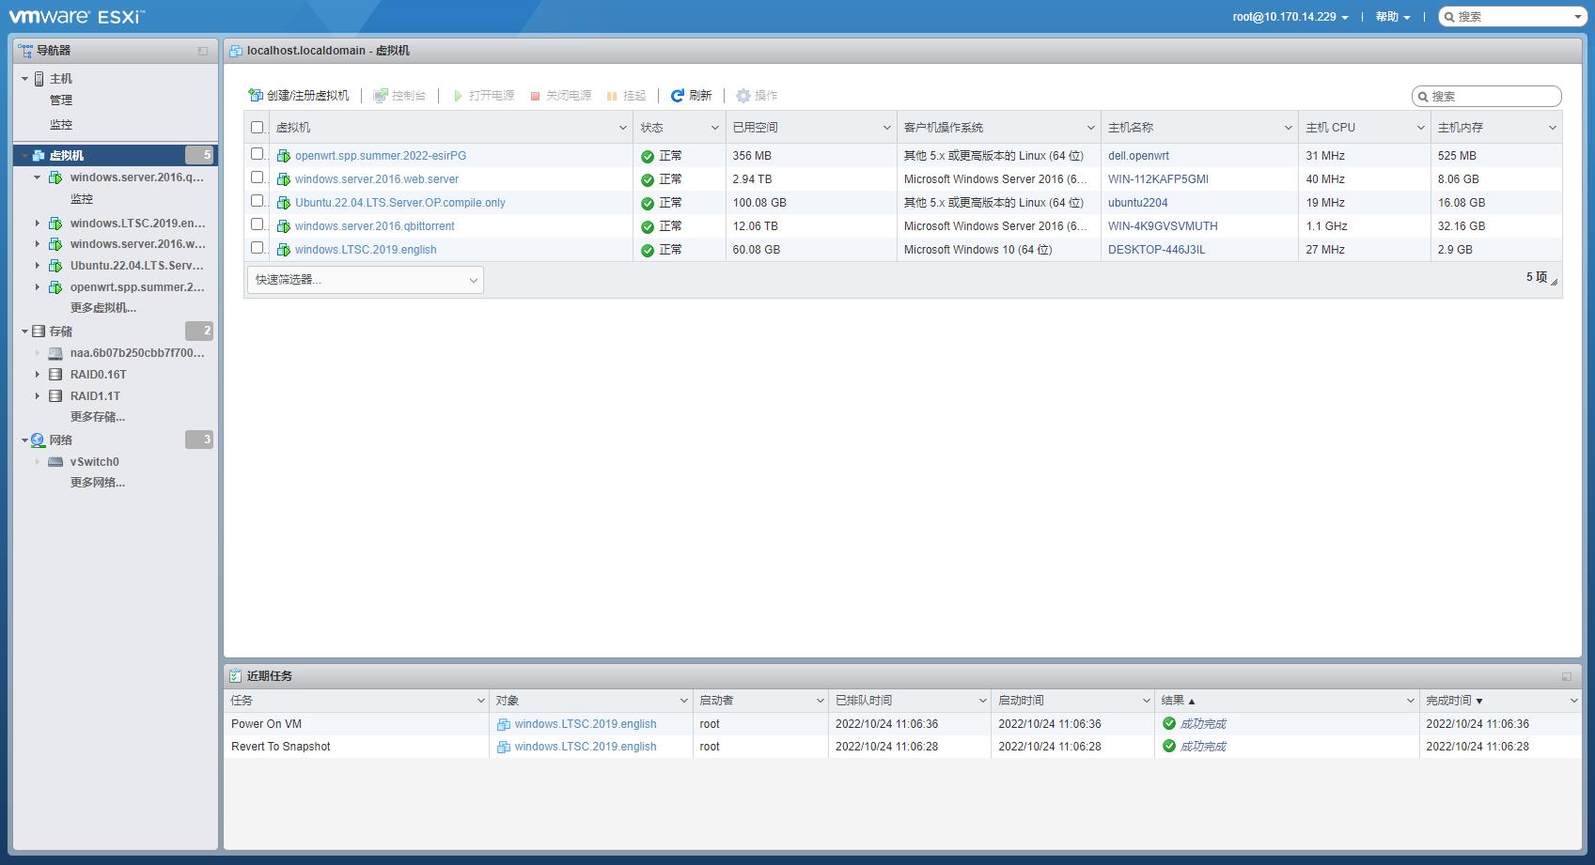
Task: Click the Console toolbar icon
Action: click(381, 96)
